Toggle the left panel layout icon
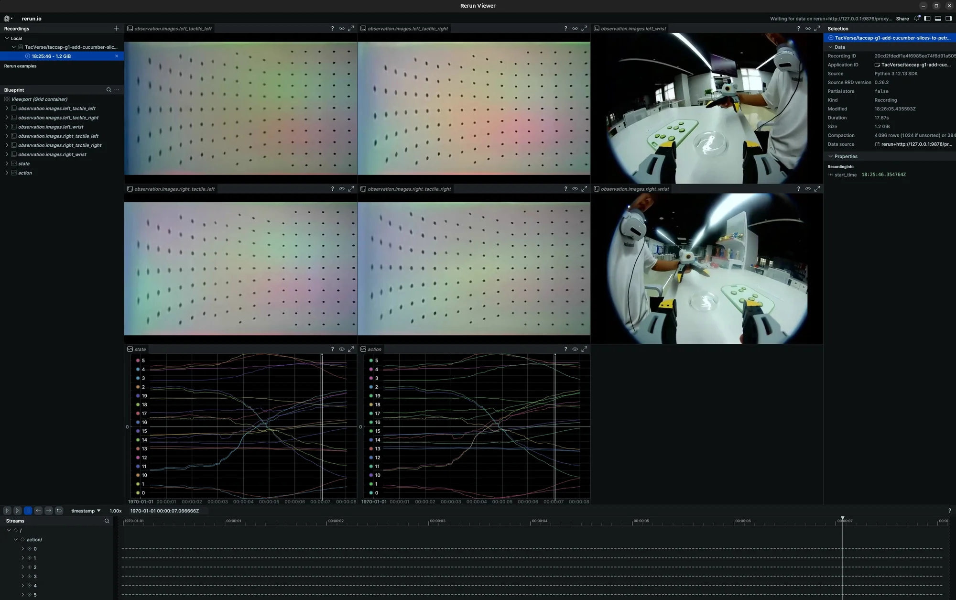The image size is (956, 600). pyautogui.click(x=927, y=19)
